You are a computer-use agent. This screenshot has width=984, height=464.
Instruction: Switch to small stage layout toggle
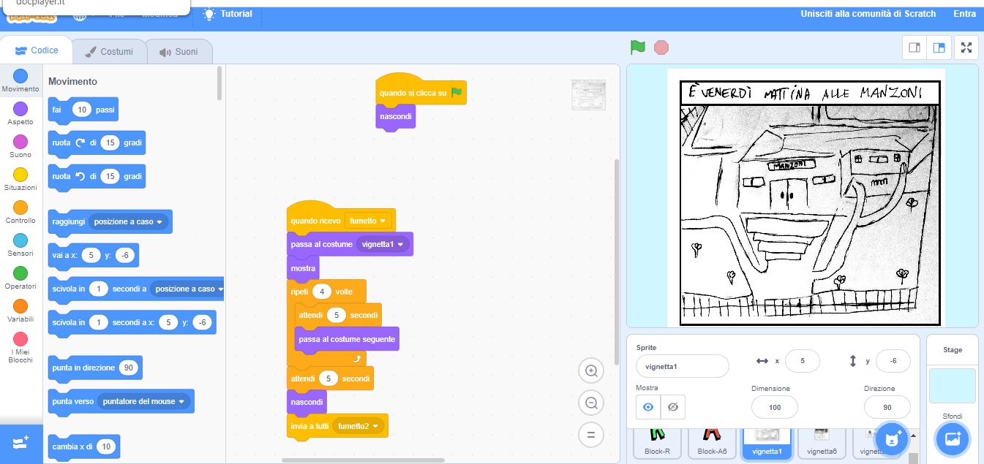tap(913, 47)
